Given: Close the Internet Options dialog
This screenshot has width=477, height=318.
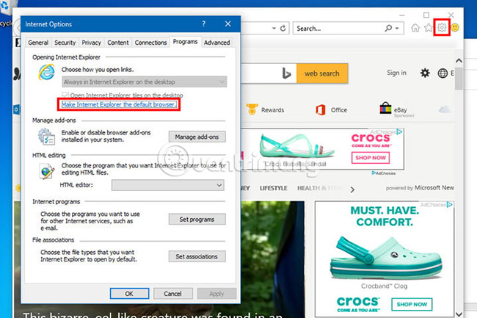Looking at the screenshot, I should [x=227, y=24].
